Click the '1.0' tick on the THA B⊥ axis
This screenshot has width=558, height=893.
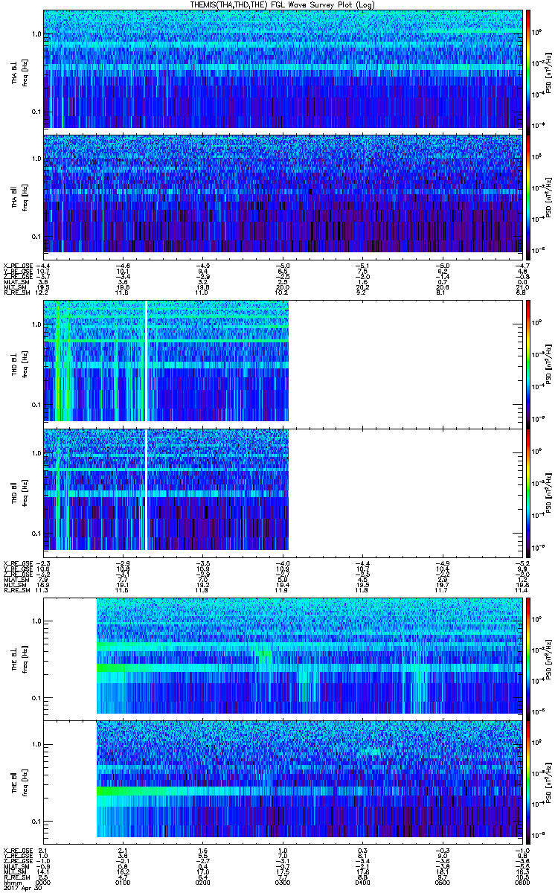[x=36, y=35]
